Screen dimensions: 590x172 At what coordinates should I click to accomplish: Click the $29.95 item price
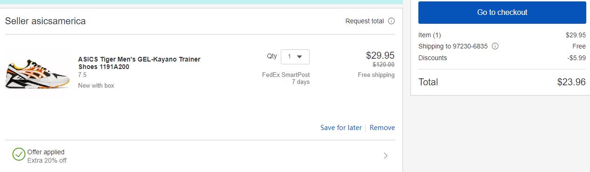(x=380, y=55)
